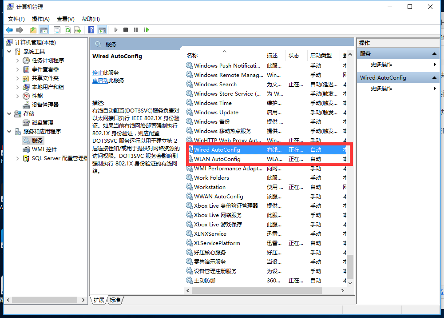
Task: Select 本地用户和组 in the tree
Action: pyautogui.click(x=48, y=87)
